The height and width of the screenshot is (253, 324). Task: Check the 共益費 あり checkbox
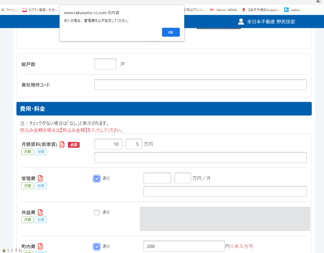(x=97, y=213)
